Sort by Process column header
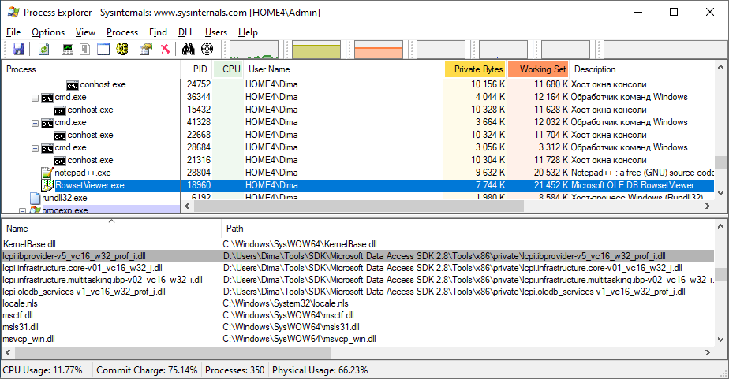729x379 pixels. click(x=91, y=69)
